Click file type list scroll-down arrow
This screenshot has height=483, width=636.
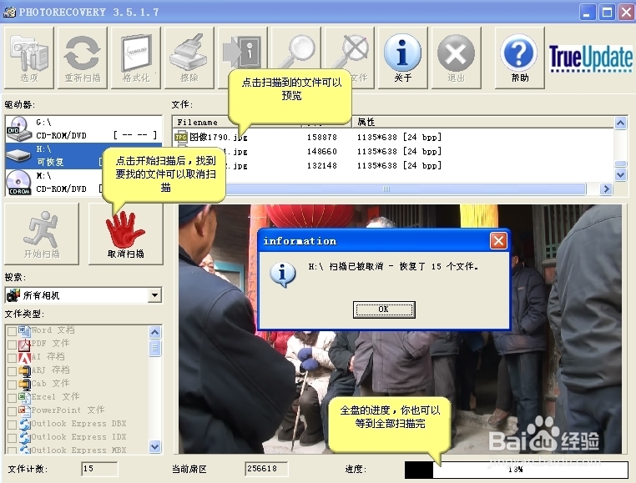pos(155,446)
